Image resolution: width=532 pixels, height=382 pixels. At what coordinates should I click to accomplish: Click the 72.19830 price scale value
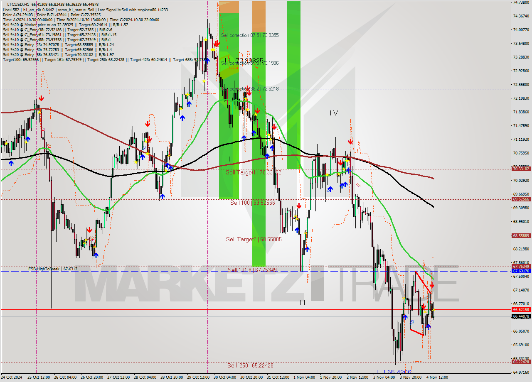click(521, 98)
